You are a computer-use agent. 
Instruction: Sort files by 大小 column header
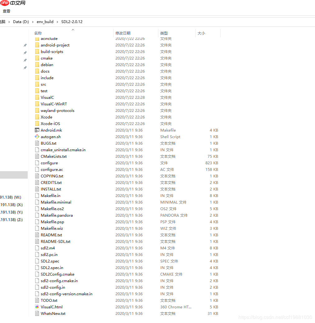(x=201, y=33)
